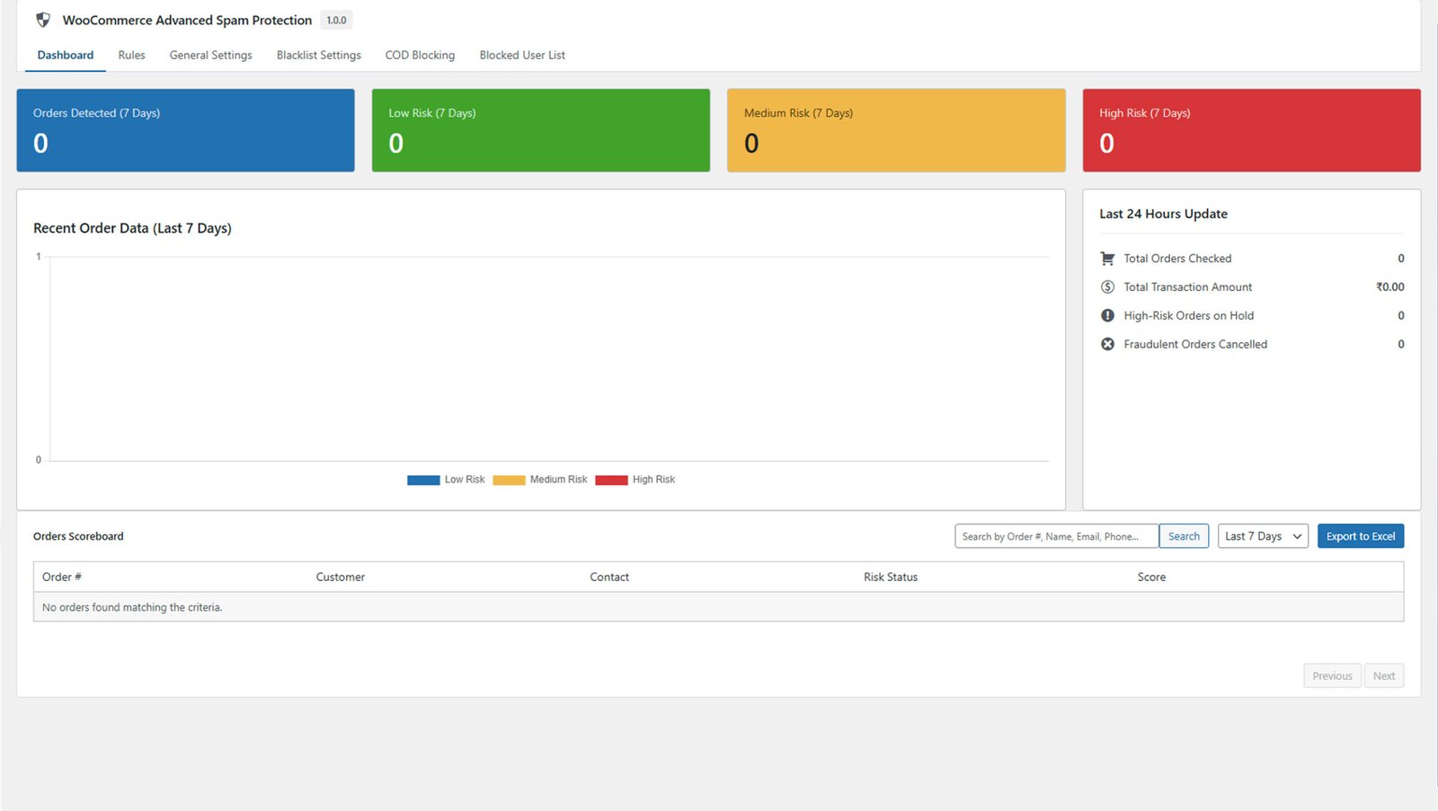Click the dollar Total Transaction Amount icon
Viewport: 1438px width, 811px height.
(x=1107, y=287)
